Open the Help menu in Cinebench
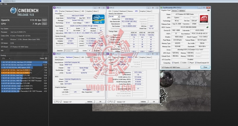This screenshot has height=126, width=238. coord(6,4)
